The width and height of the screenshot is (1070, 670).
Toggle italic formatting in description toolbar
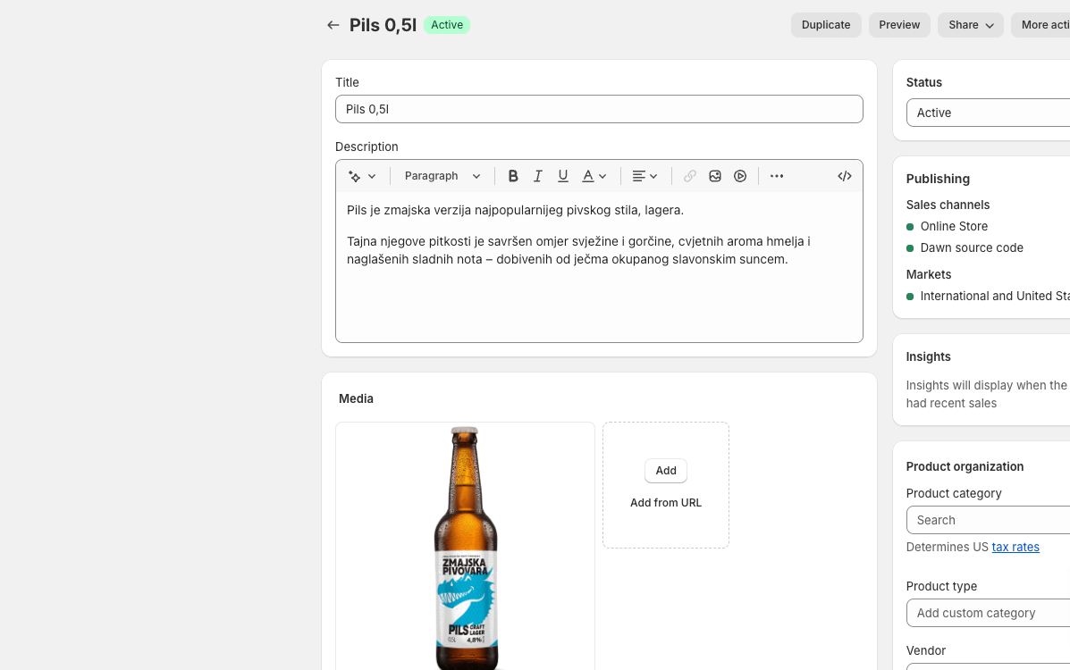pyautogui.click(x=538, y=176)
